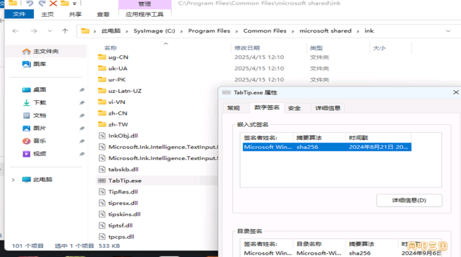
Task: Open the zh-CN folder
Action: coord(118,113)
